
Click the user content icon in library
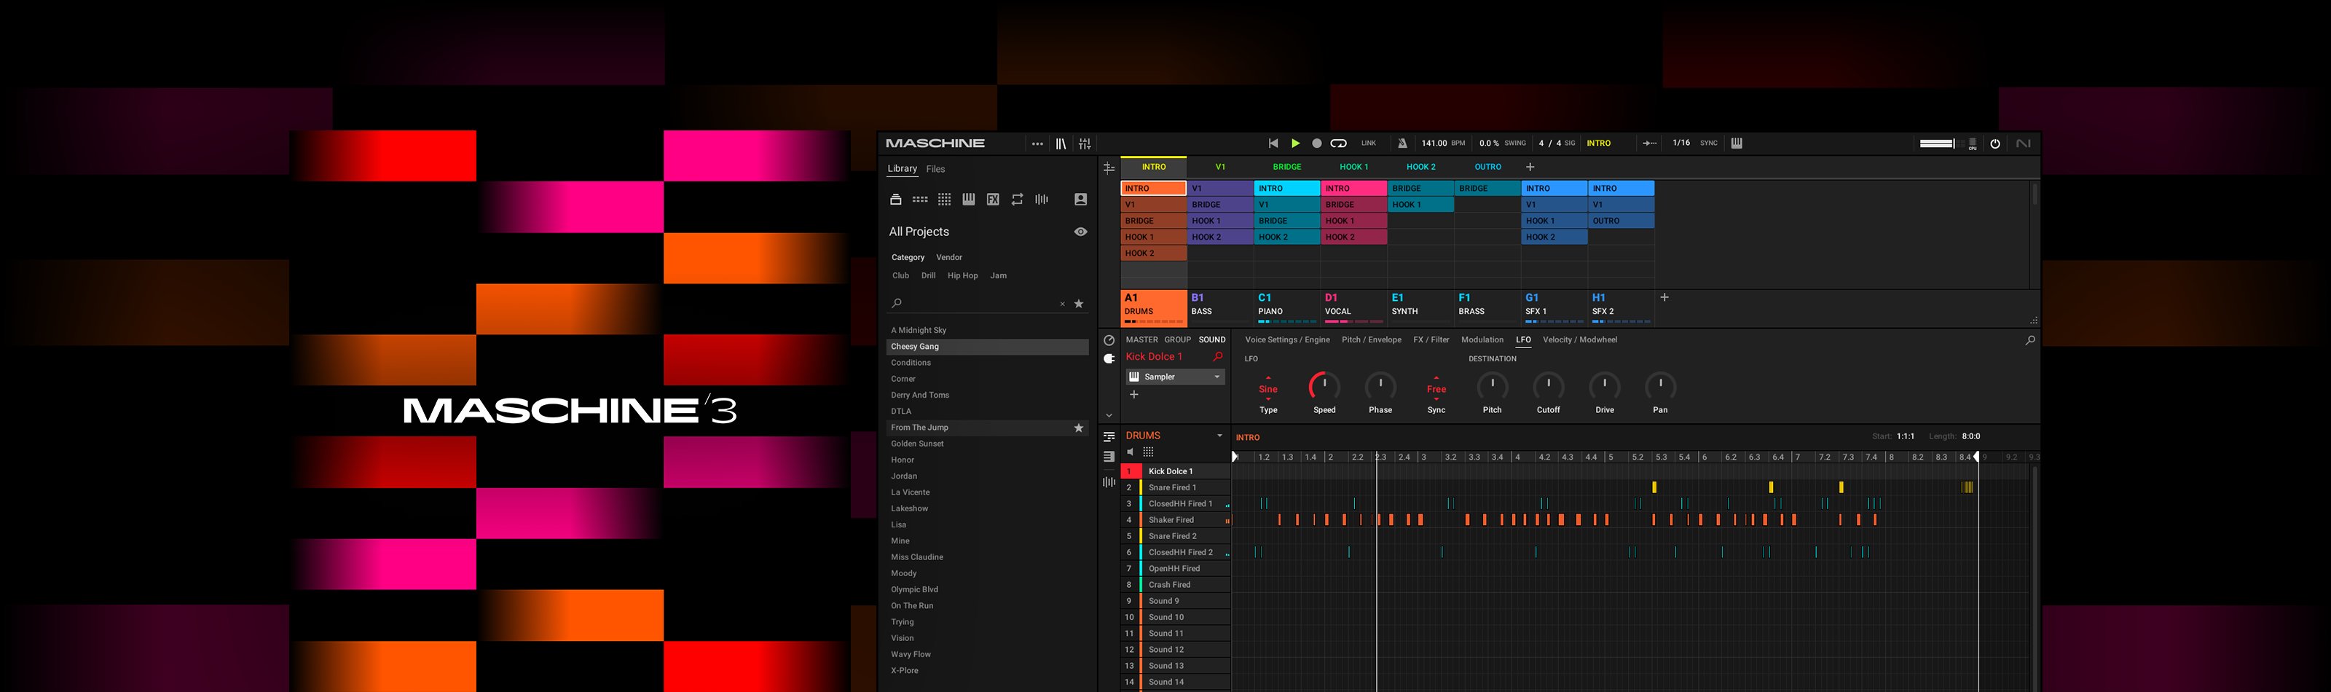(x=1080, y=200)
